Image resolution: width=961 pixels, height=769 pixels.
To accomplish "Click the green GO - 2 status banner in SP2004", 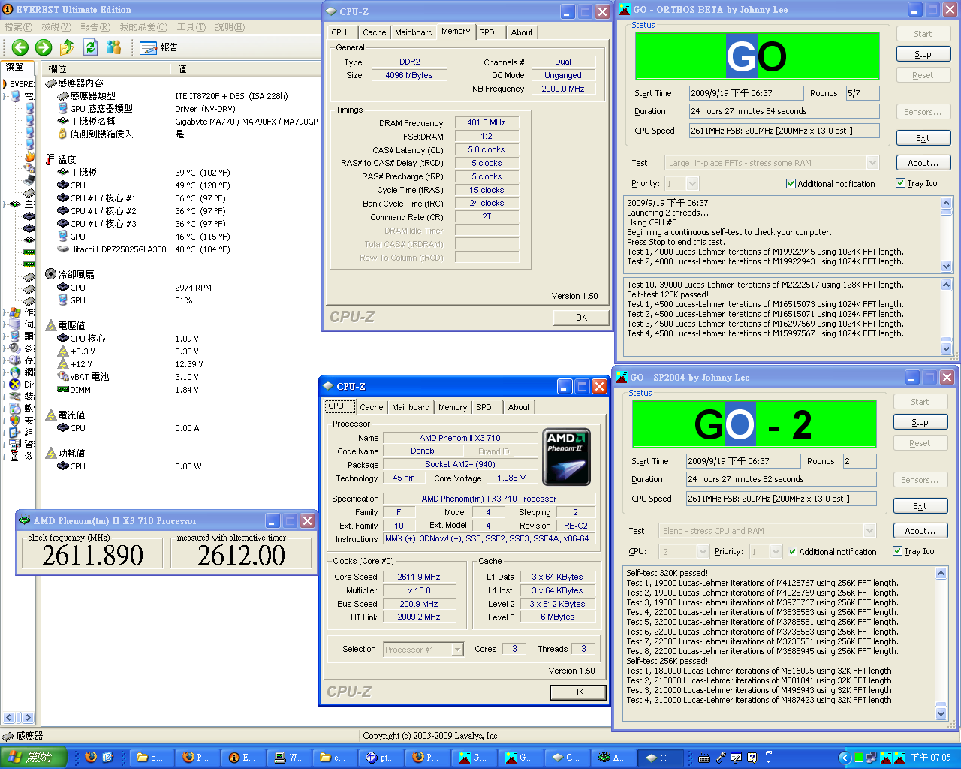I will 755,424.
